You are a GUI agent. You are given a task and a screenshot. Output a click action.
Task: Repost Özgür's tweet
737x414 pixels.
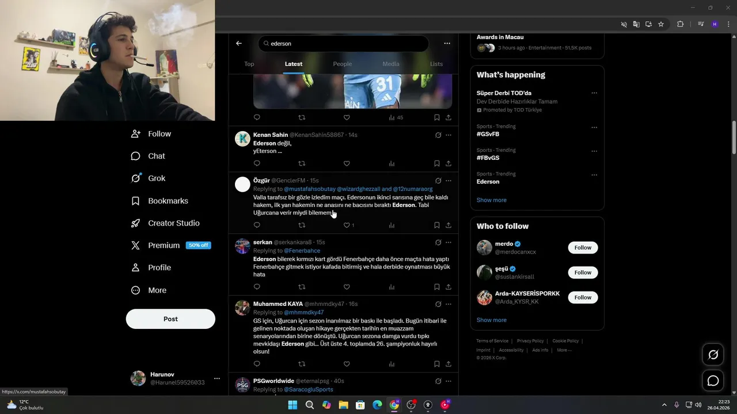coord(302,225)
